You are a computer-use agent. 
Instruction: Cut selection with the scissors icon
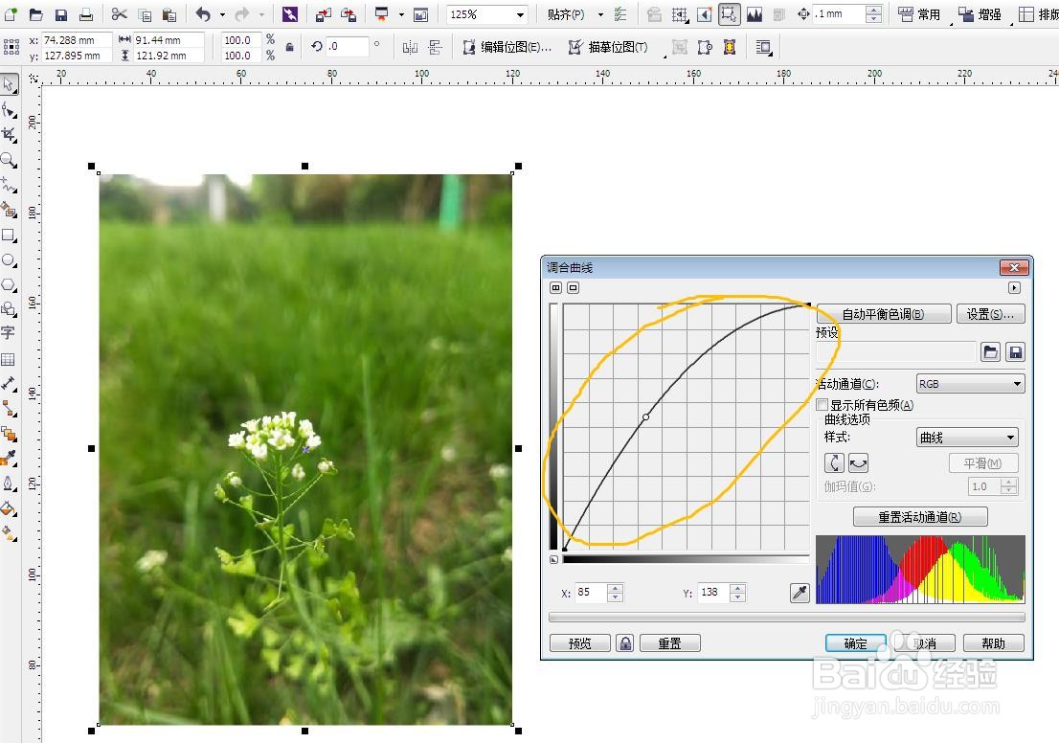119,14
